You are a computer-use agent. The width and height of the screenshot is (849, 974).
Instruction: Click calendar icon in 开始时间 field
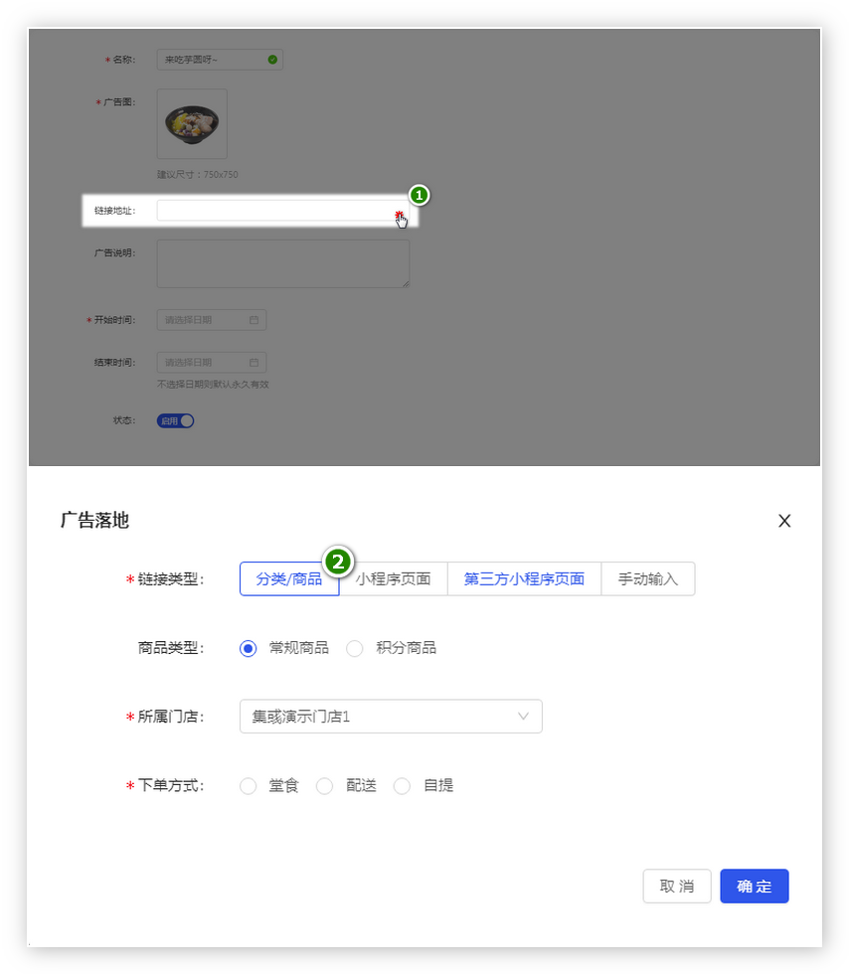[254, 320]
